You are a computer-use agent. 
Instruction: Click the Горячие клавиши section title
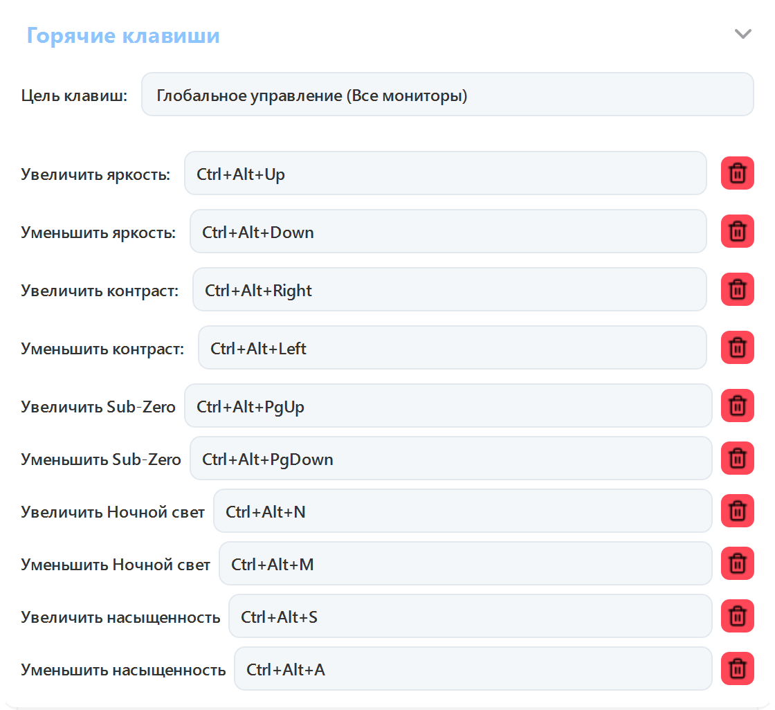click(123, 35)
